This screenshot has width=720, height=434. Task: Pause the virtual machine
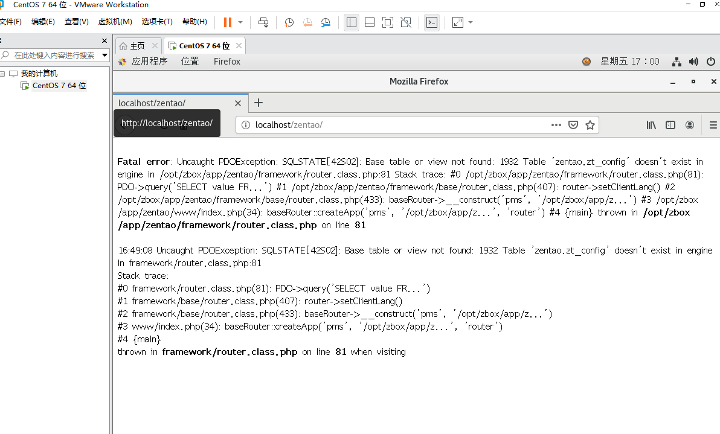(x=227, y=22)
